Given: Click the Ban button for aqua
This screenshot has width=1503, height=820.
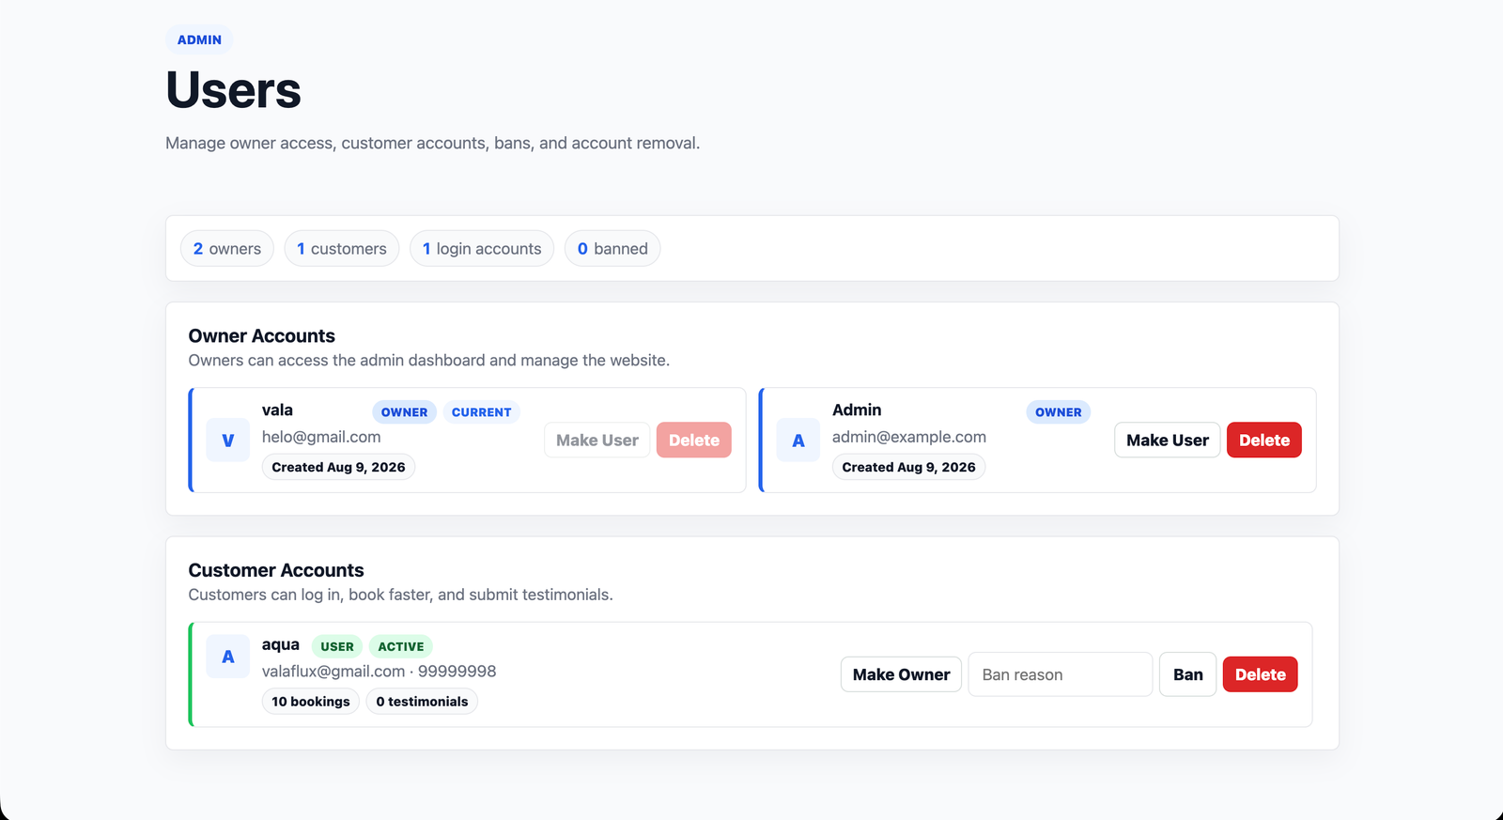Looking at the screenshot, I should coord(1188,674).
